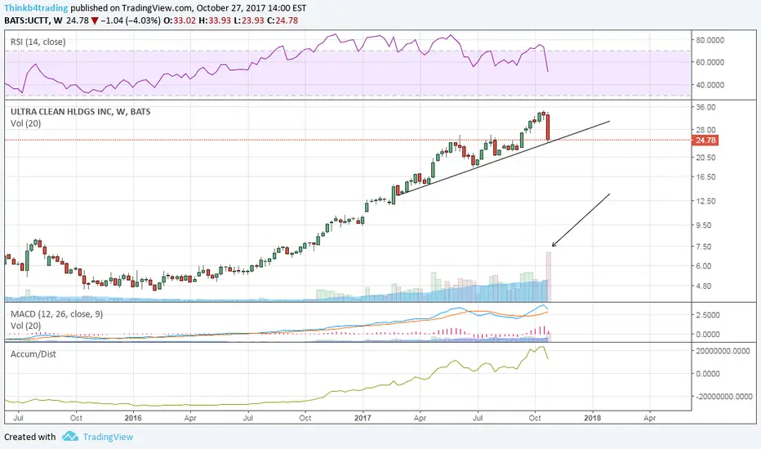This screenshot has width=761, height=449.
Task: Click the red down-triangle change indicator
Action: pos(95,21)
